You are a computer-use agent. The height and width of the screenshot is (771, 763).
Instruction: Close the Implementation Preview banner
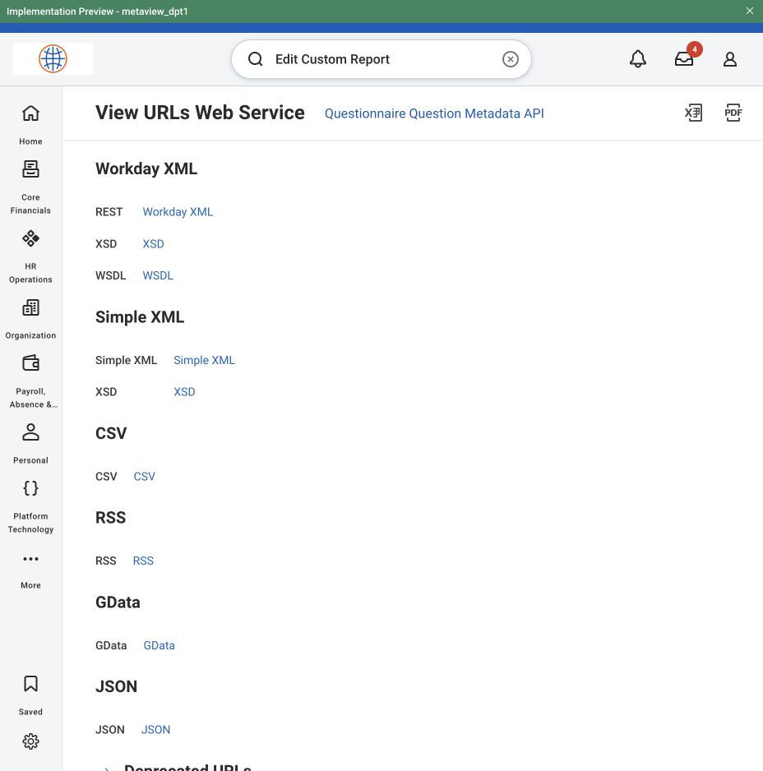coord(750,11)
